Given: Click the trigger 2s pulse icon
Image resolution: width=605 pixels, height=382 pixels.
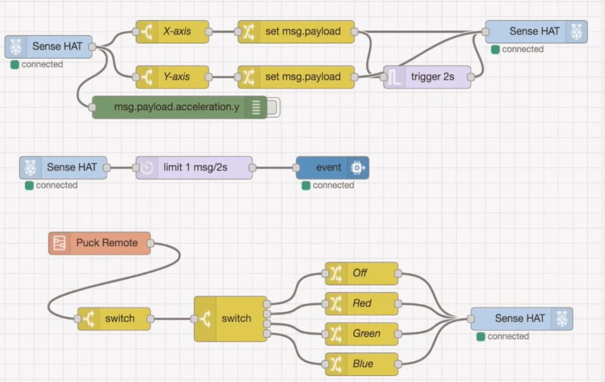Looking at the screenshot, I should pyautogui.click(x=394, y=77).
